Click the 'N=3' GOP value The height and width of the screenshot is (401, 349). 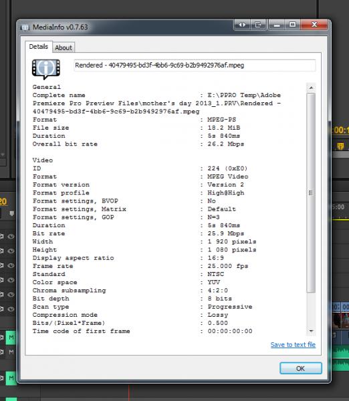click(x=213, y=217)
